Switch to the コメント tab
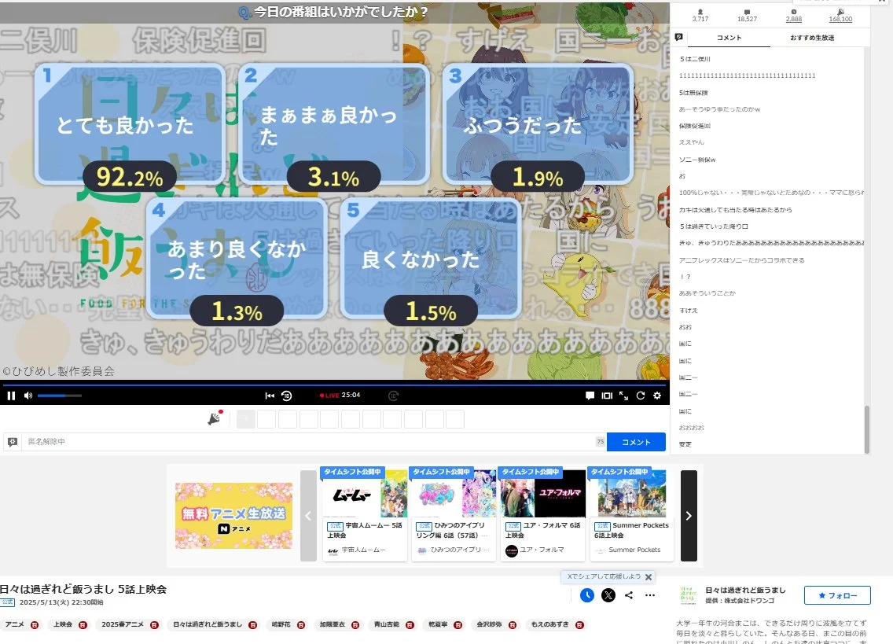 [729, 38]
